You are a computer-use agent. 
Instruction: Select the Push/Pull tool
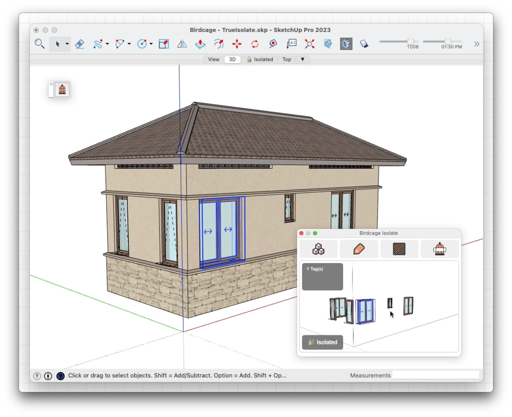(x=200, y=44)
